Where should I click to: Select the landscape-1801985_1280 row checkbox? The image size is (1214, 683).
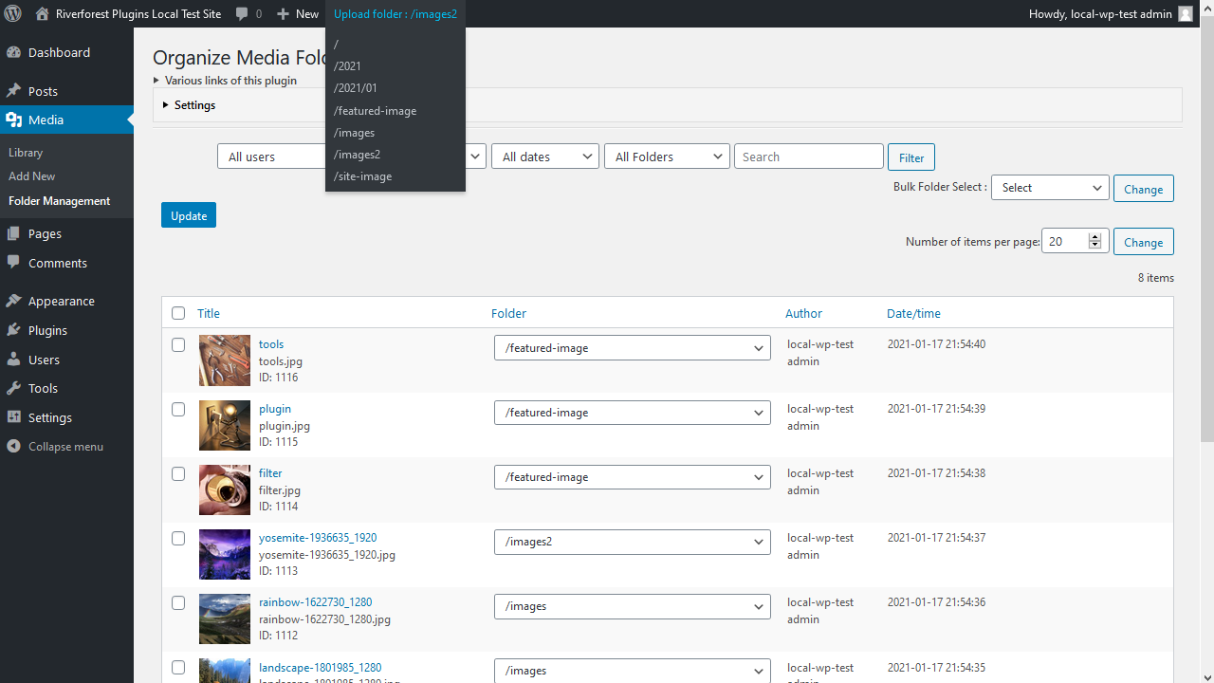click(178, 668)
